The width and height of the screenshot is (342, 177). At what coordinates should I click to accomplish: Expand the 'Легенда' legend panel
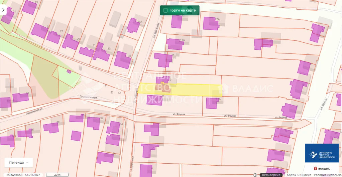pyautogui.click(x=18, y=162)
